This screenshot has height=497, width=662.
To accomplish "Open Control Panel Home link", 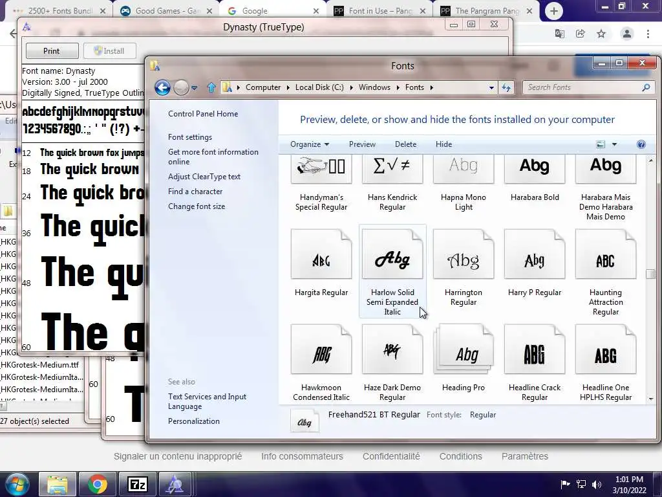I will coord(203,114).
